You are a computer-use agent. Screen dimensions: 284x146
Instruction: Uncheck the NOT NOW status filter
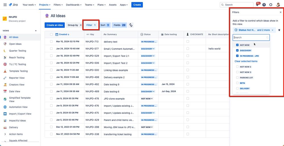click(x=237, y=45)
